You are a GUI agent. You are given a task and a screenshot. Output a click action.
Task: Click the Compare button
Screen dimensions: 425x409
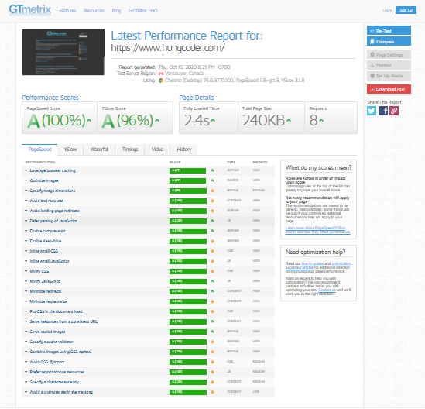(389, 42)
